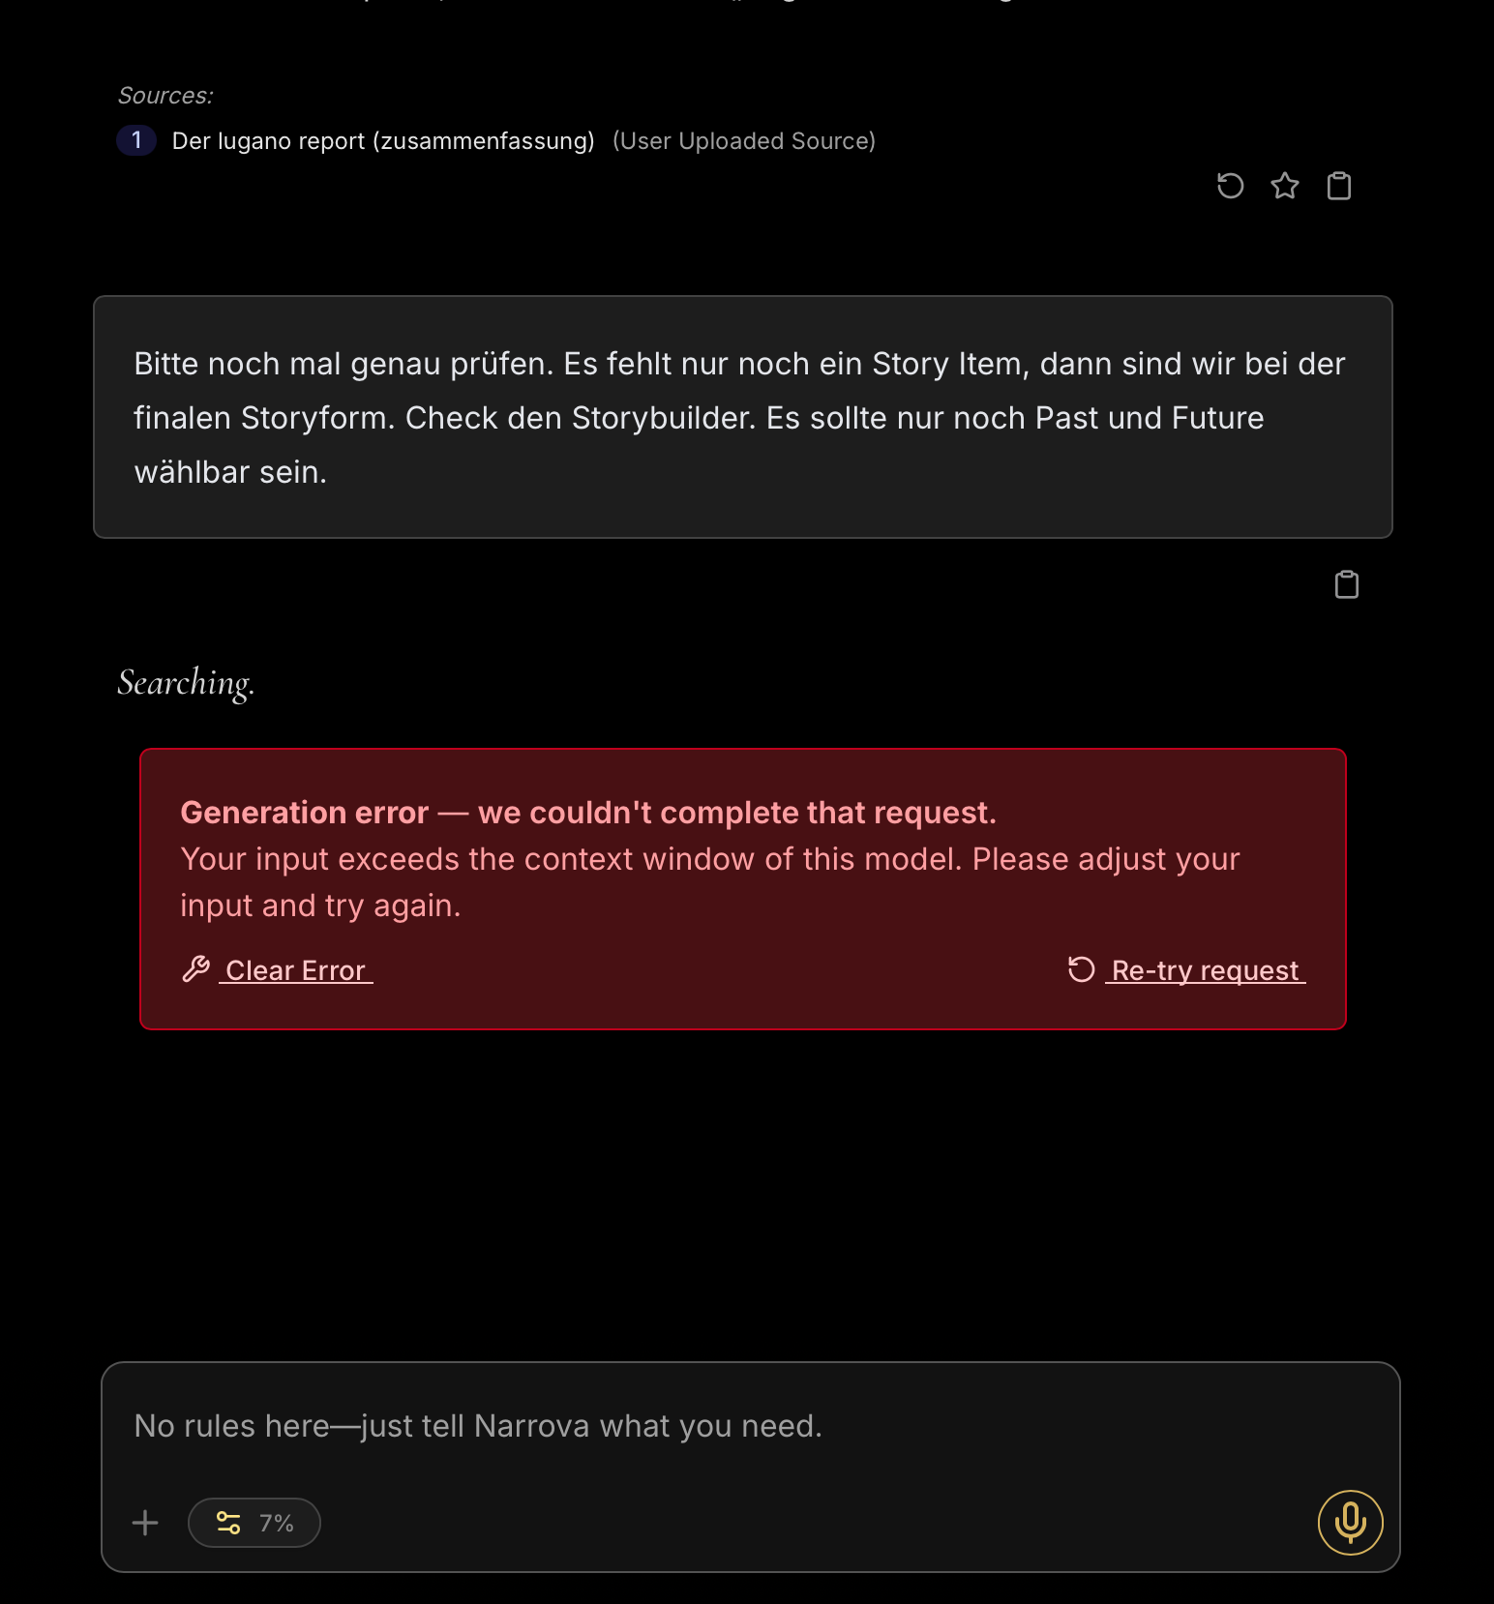
Task: Click the regenerate response icon
Action: pyautogui.click(x=1230, y=186)
